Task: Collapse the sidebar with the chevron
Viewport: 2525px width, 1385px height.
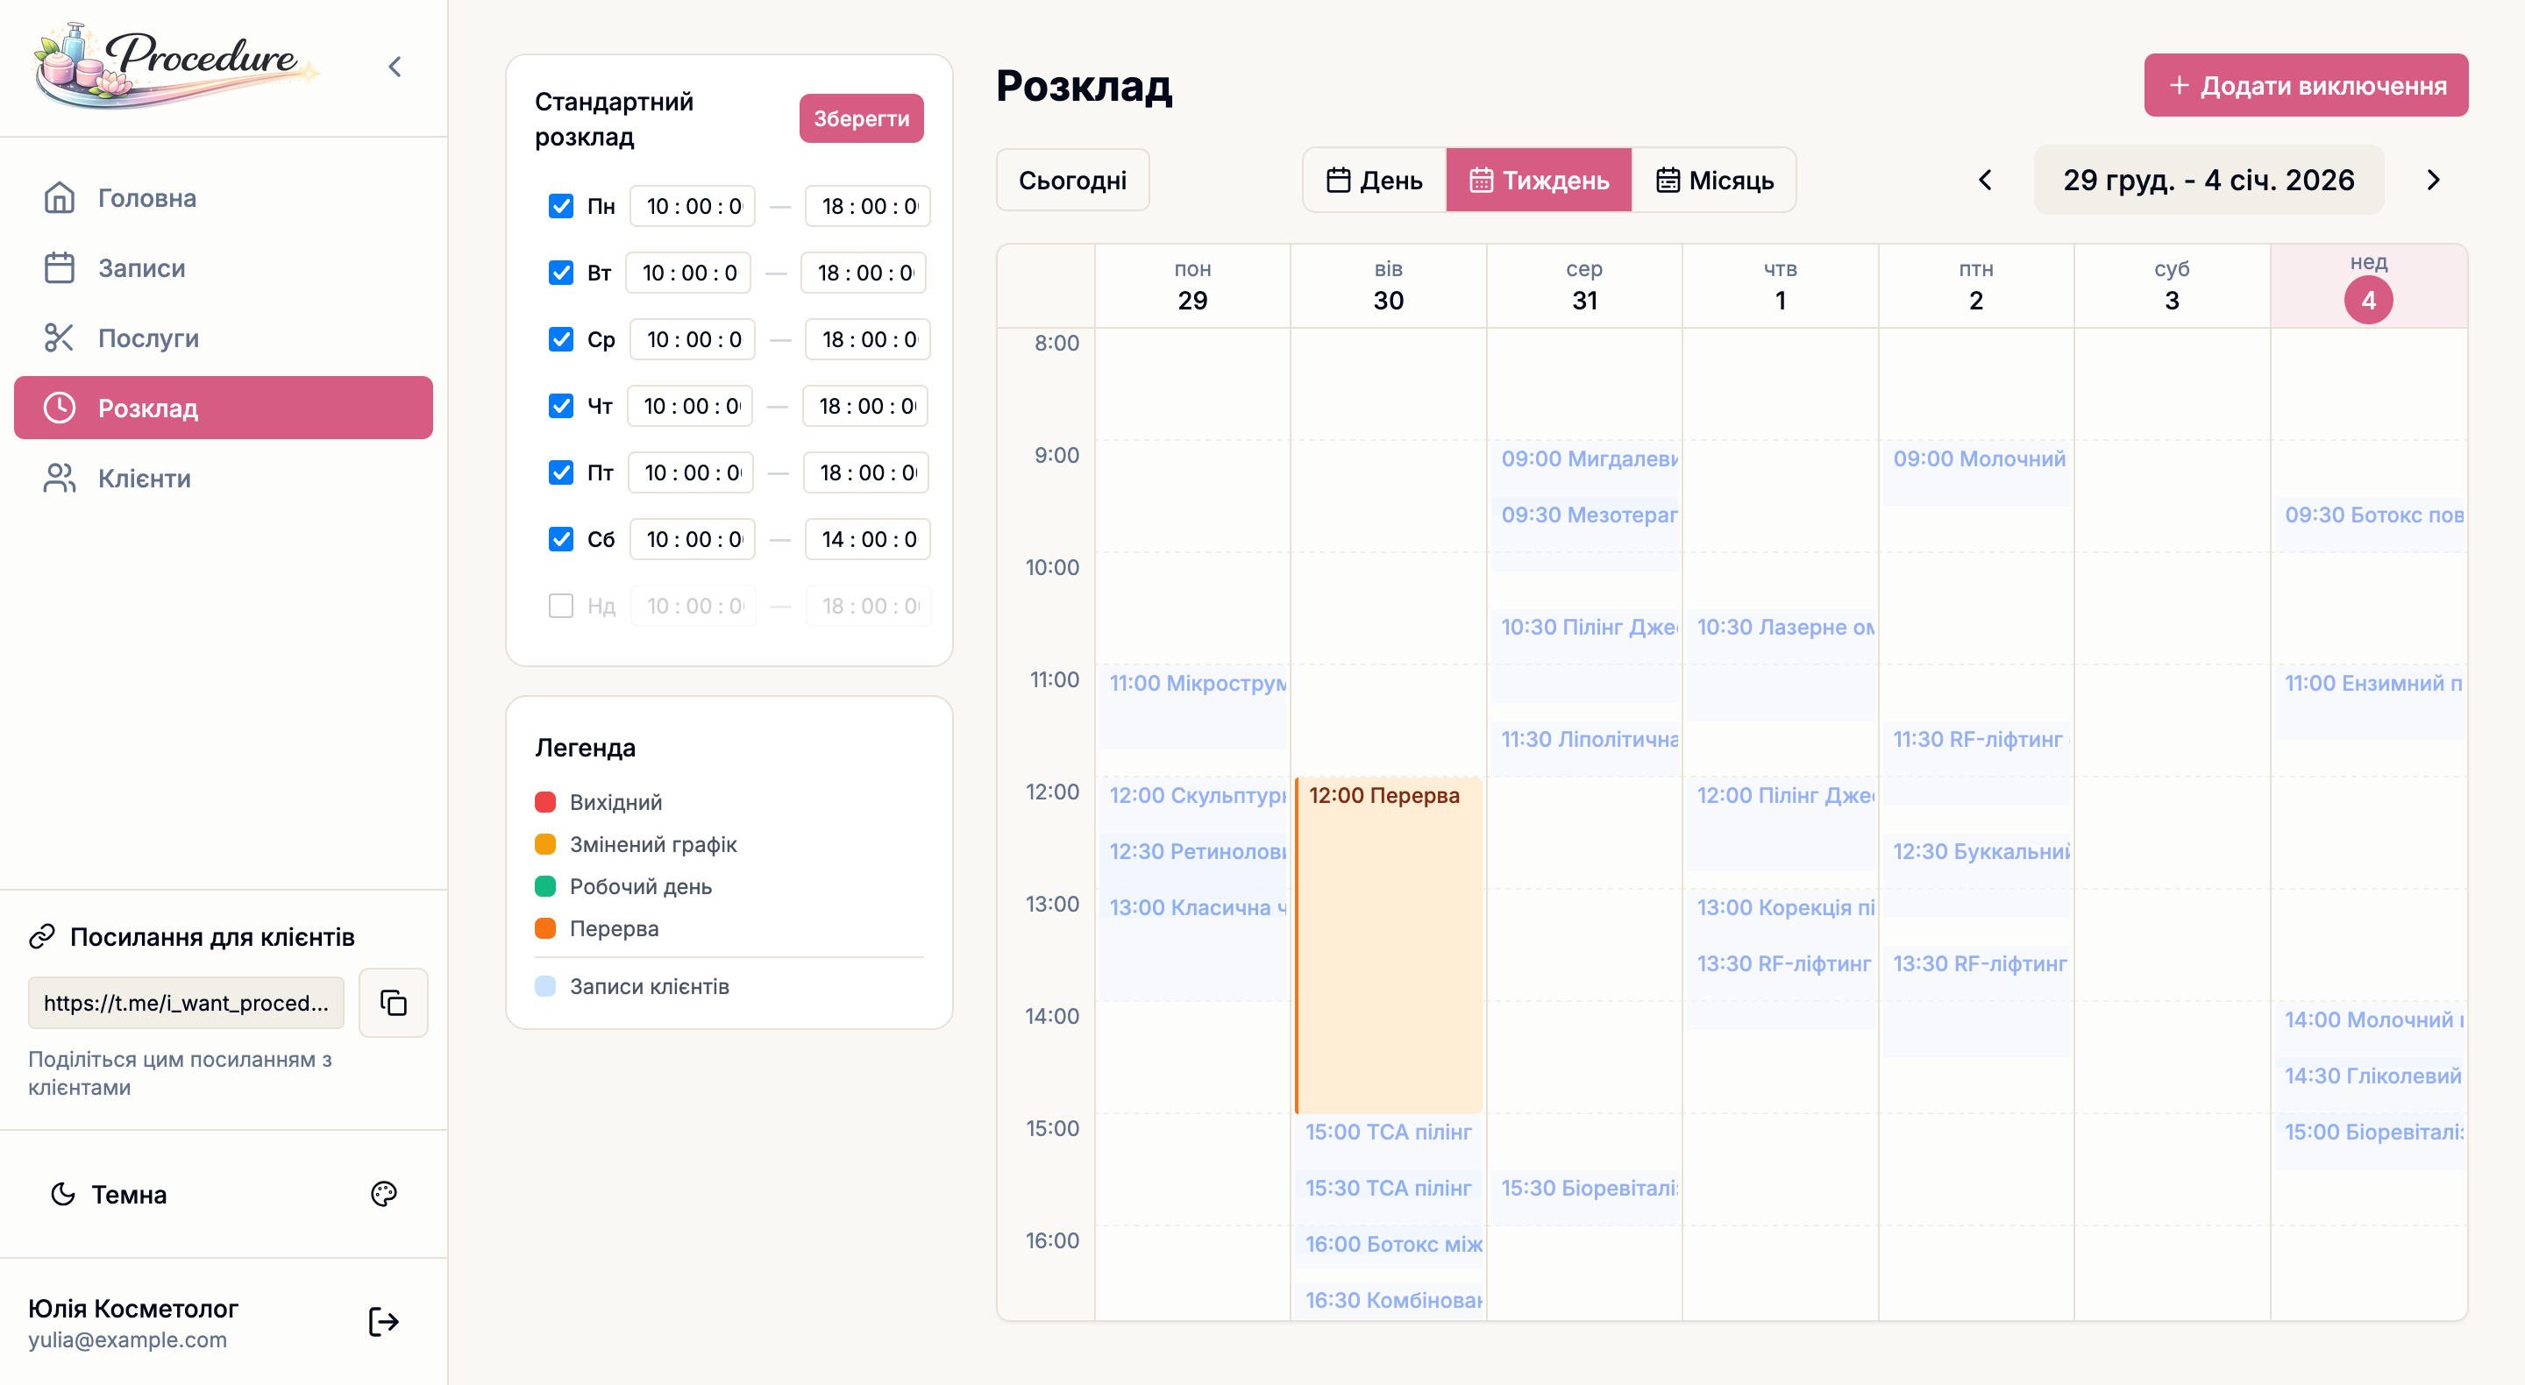Action: (395, 67)
